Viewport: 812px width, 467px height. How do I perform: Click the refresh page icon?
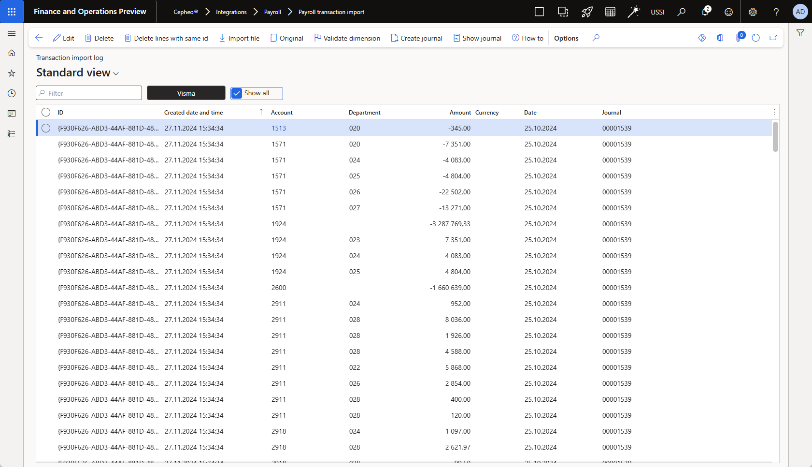click(756, 38)
